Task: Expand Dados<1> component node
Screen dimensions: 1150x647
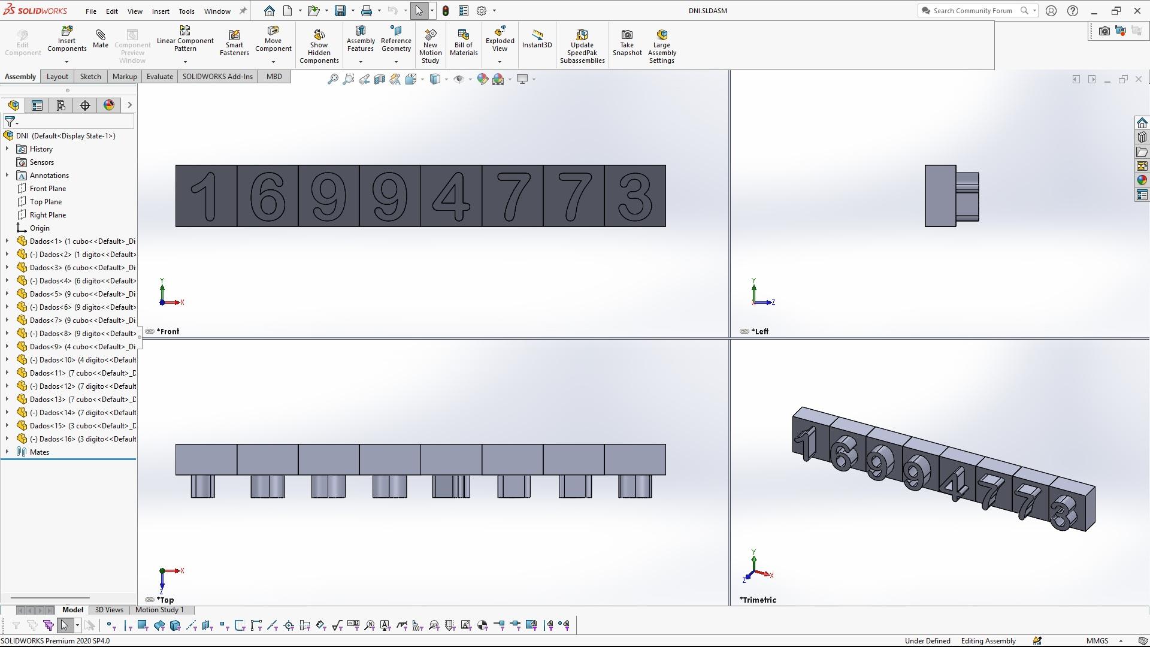Action: coord(7,241)
